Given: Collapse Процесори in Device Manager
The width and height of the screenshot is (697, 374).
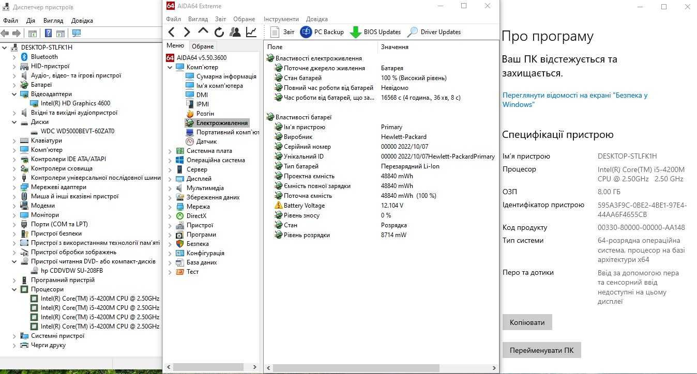Looking at the screenshot, I should 14,289.
